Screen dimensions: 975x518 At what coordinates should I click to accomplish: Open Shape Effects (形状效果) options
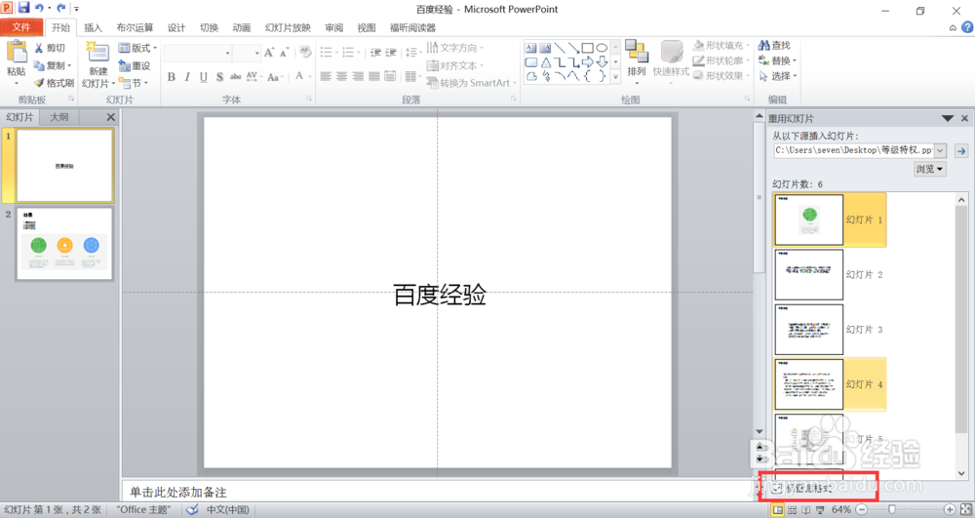pos(721,75)
